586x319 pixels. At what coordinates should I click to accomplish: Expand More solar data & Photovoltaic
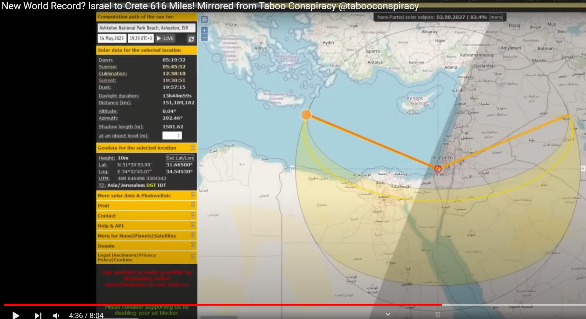point(193,195)
